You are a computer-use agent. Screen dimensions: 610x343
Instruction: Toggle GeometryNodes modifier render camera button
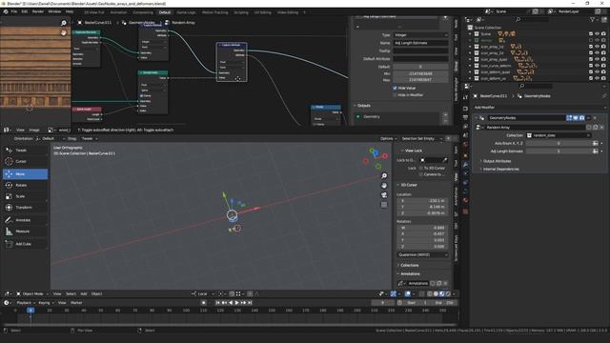(x=581, y=118)
